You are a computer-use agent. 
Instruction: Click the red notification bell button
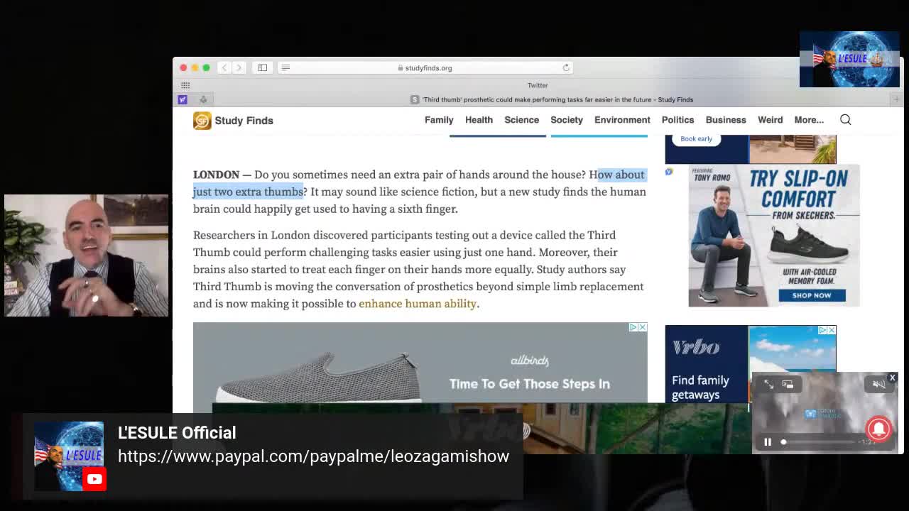pos(878,428)
